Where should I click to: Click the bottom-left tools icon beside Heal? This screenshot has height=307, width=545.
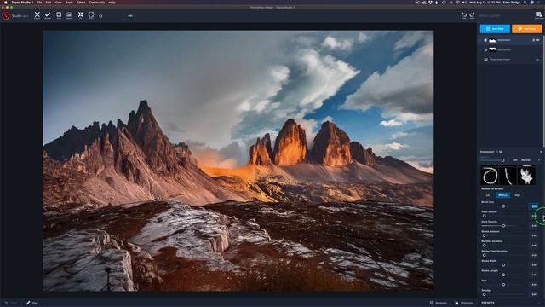click(6, 303)
